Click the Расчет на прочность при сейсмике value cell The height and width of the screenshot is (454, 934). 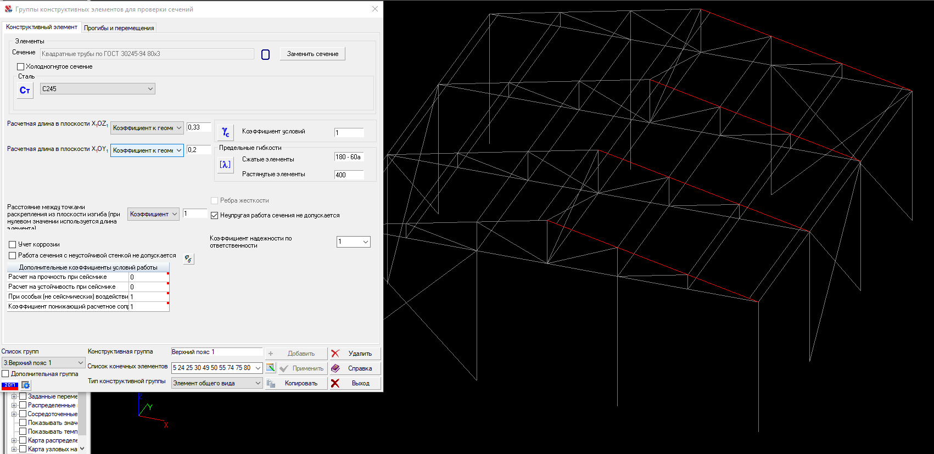pyautogui.click(x=149, y=277)
